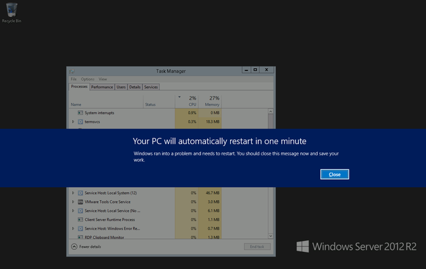
Task: Click the 0.9% CPU value
Action: tap(192, 113)
